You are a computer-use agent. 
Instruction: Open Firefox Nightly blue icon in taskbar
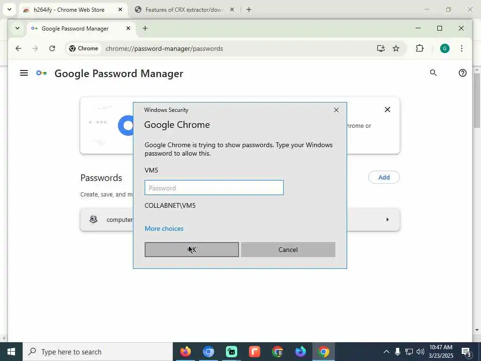point(300,352)
